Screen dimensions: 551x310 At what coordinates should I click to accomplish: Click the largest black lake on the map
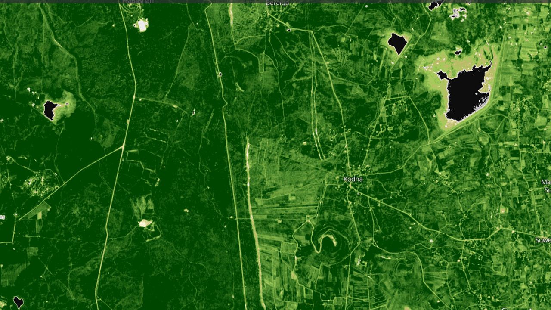coord(467,93)
